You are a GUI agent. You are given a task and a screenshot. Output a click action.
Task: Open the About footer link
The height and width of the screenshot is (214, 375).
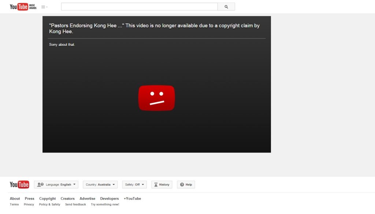tap(15, 199)
